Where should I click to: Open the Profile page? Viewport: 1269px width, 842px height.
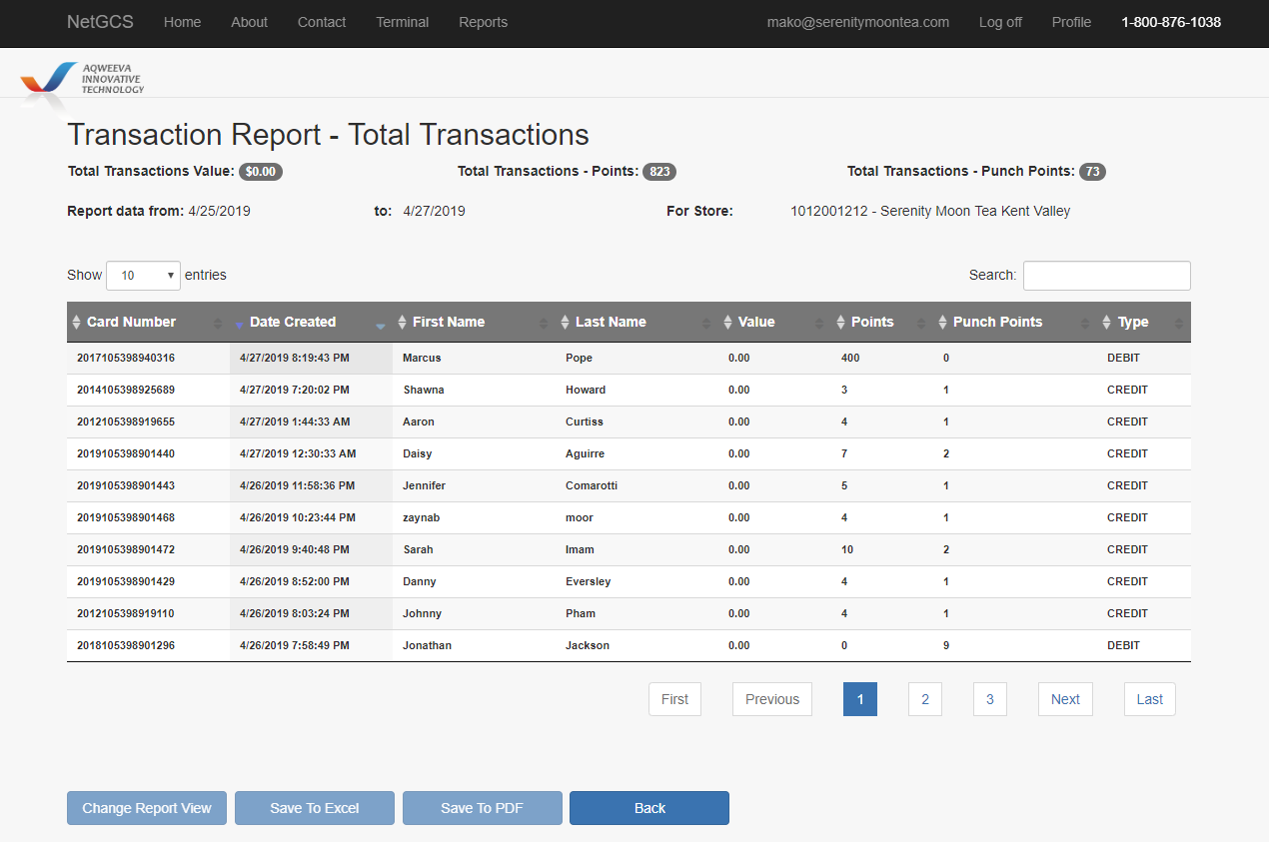[1071, 22]
